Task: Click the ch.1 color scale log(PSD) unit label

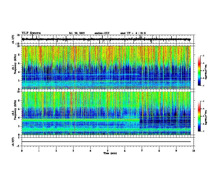Action: coord(206,72)
